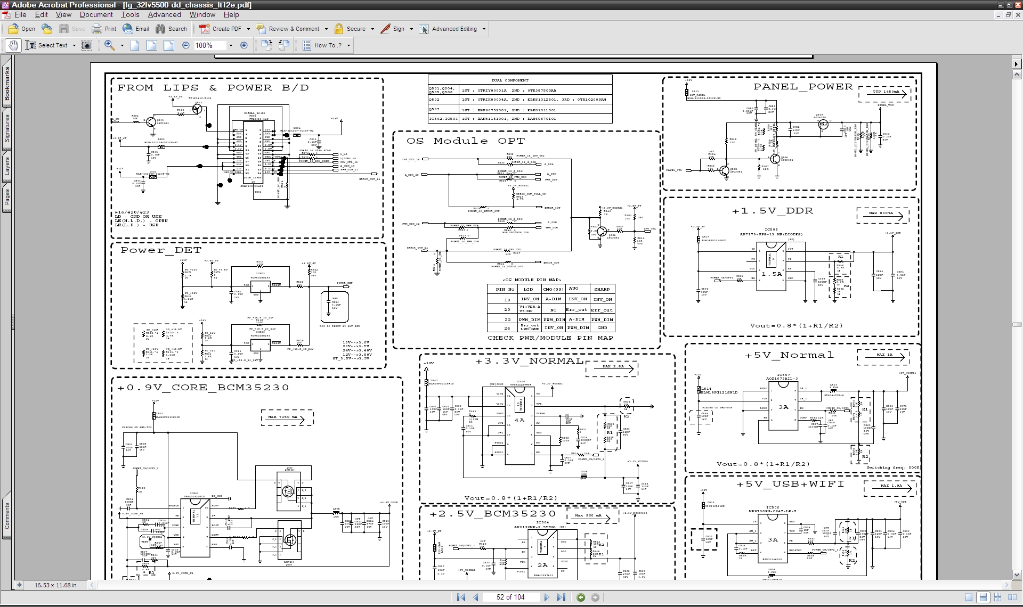Image resolution: width=1023 pixels, height=607 pixels.
Task: Rotate the page view clockwise
Action: [267, 45]
